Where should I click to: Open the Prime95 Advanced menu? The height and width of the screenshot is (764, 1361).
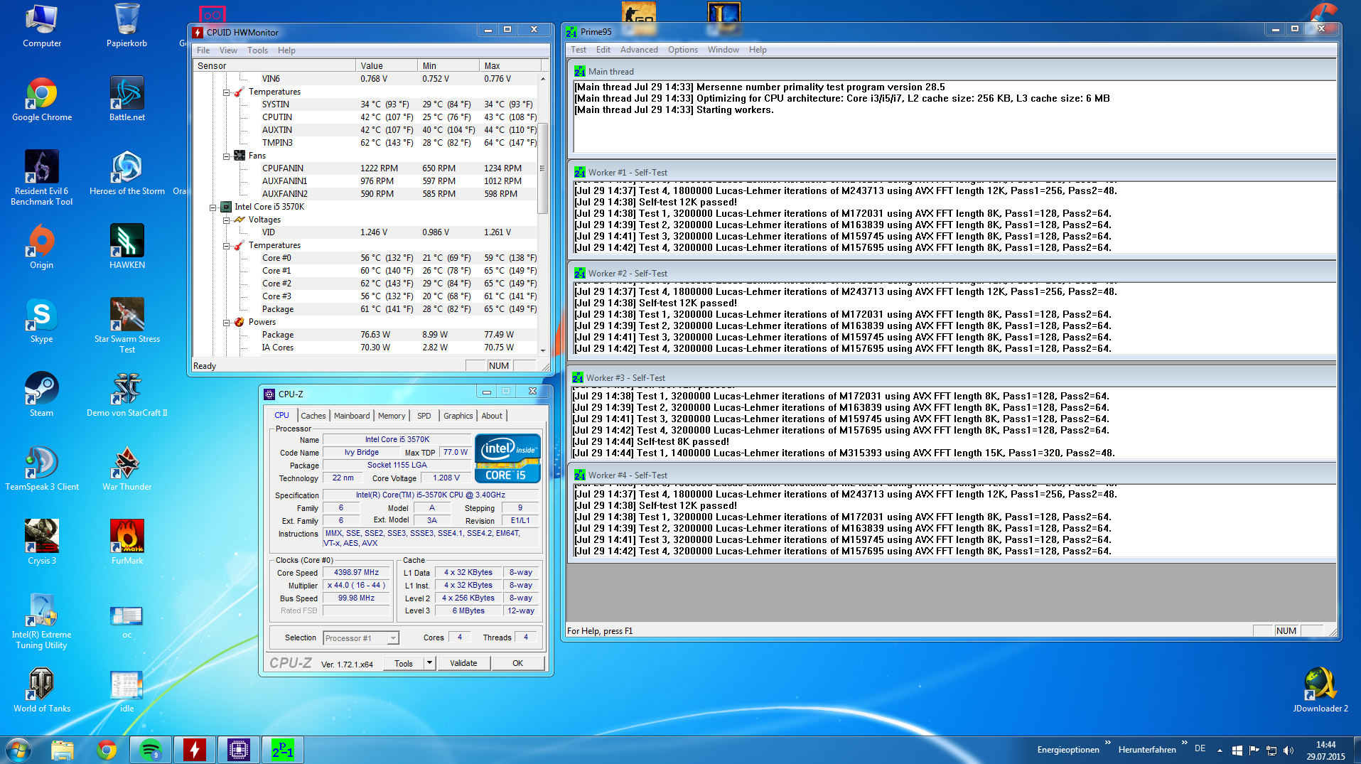[639, 50]
